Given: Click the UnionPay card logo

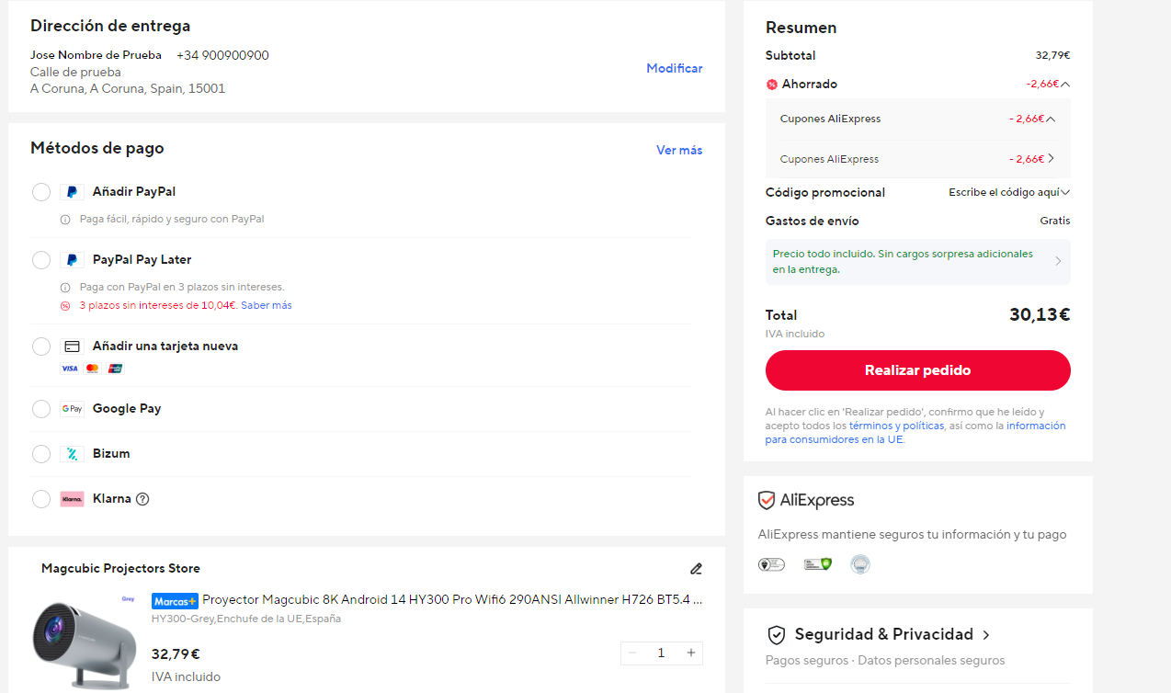Looking at the screenshot, I should pyautogui.click(x=115, y=369).
